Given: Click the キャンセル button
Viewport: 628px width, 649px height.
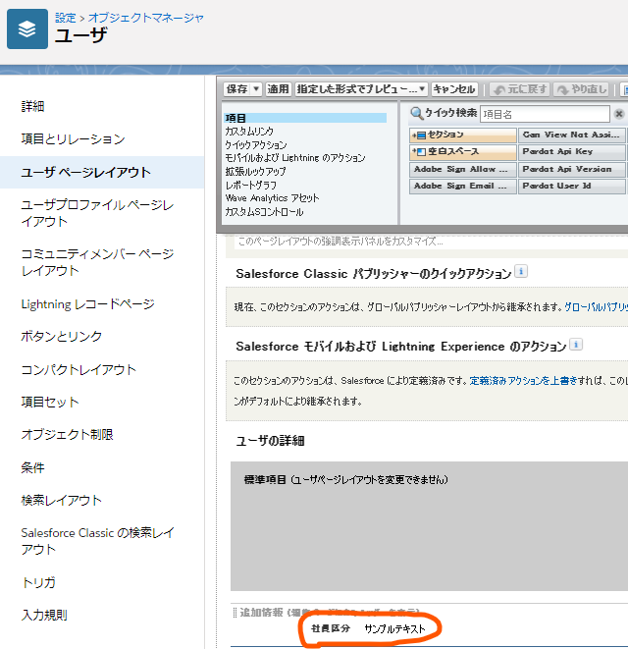Looking at the screenshot, I should pos(454,89).
